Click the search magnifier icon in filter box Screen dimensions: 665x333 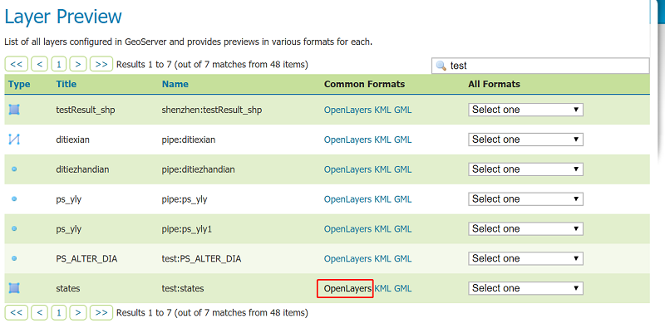pos(440,66)
